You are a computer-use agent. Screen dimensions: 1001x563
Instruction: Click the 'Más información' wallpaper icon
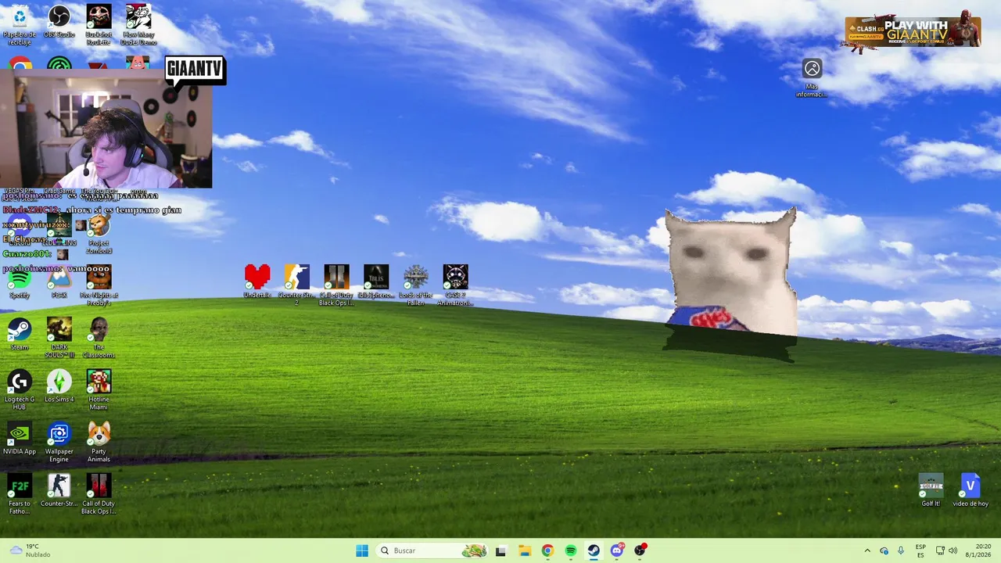click(x=812, y=77)
